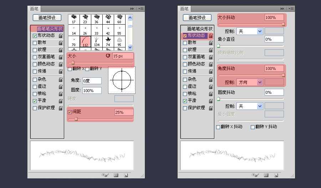This screenshot has width=321, height=188.
Task: Collapse left brush panel with double-arrow icon
Action: coord(132,9)
